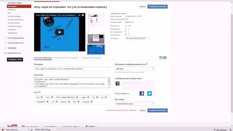233x131 pixels.
Task: Remove the 'без' tag
Action: pos(79,102)
